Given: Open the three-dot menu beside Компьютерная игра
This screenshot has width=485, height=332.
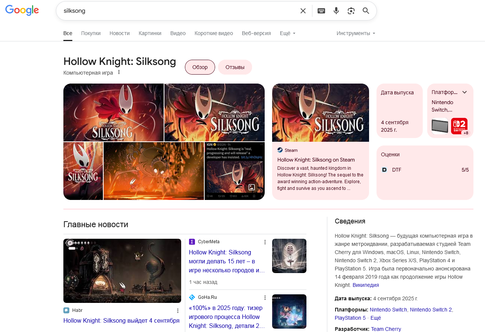Looking at the screenshot, I should coord(119,72).
